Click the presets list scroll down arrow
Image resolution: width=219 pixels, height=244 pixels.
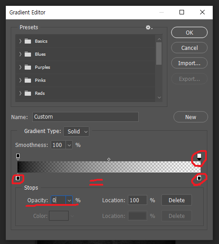click(159, 98)
